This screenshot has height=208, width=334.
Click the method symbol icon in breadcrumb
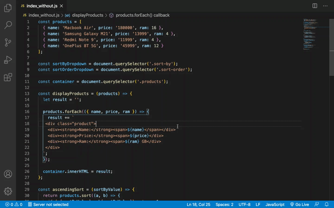pyautogui.click(x=111, y=15)
